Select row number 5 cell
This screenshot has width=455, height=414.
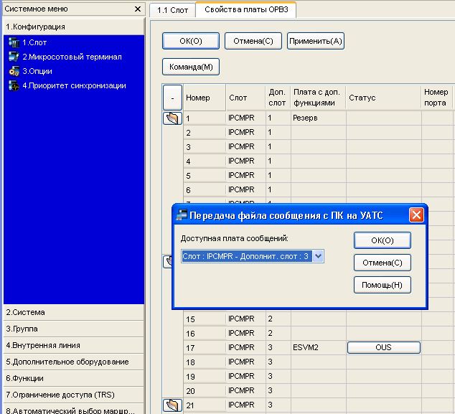[205, 176]
